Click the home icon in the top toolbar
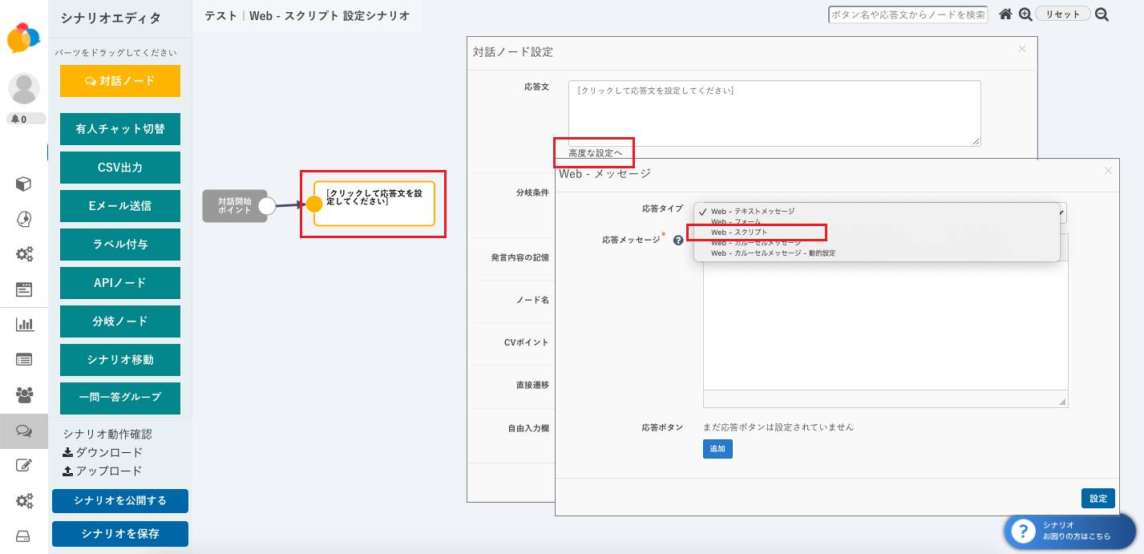This screenshot has width=1144, height=554. pyautogui.click(x=1005, y=14)
